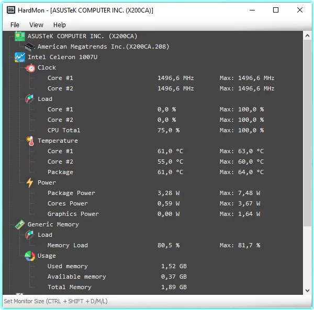
Task: Select the Used memory row
Action: tap(117, 266)
